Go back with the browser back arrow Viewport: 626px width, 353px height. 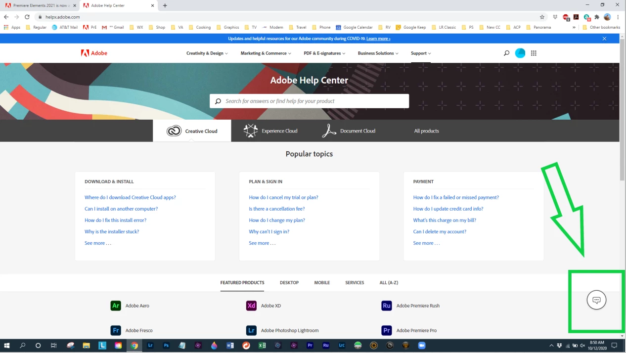6,17
